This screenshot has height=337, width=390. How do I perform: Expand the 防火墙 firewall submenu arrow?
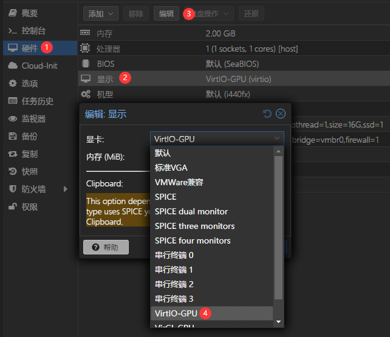[66, 189]
